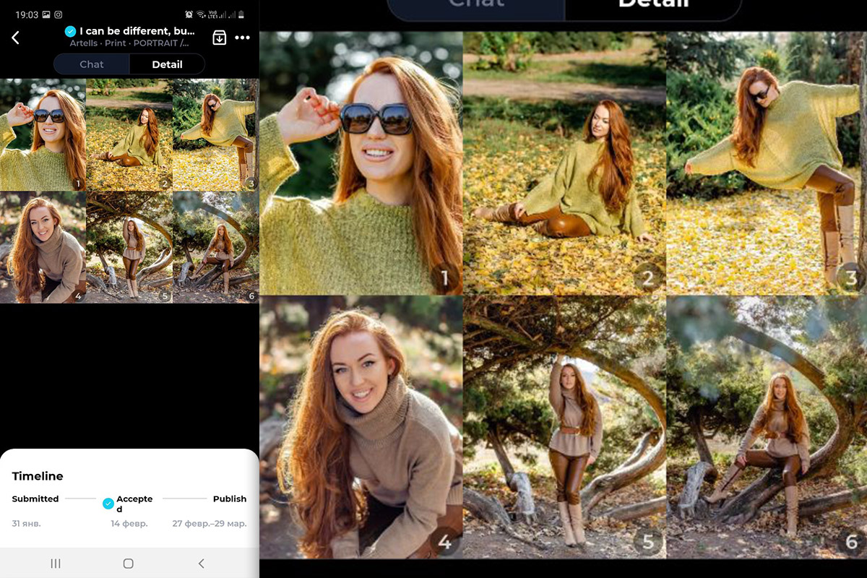Screen dimensions: 867x578
Task: Tap the download-to-box icon in the header
Action: [x=220, y=38]
